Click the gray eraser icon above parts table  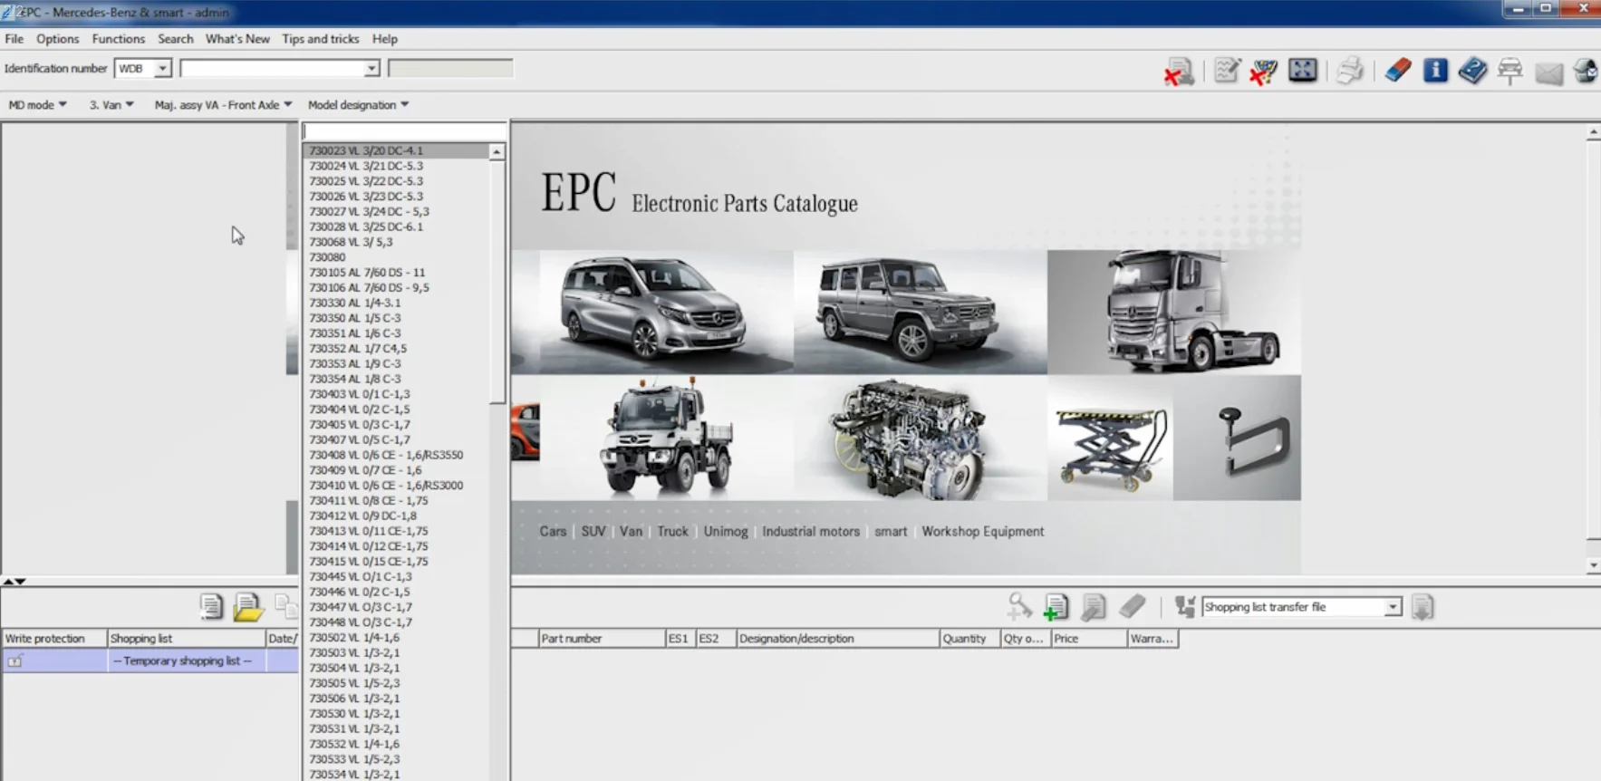click(x=1132, y=605)
